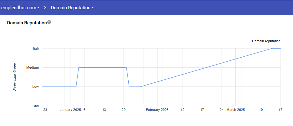Click the breadcrumb chevron separator arrow
This screenshot has width=293, height=126.
coord(45,7)
